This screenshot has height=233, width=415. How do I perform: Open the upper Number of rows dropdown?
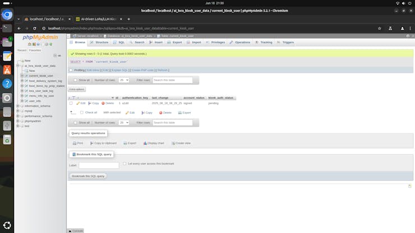pyautogui.click(x=123, y=80)
